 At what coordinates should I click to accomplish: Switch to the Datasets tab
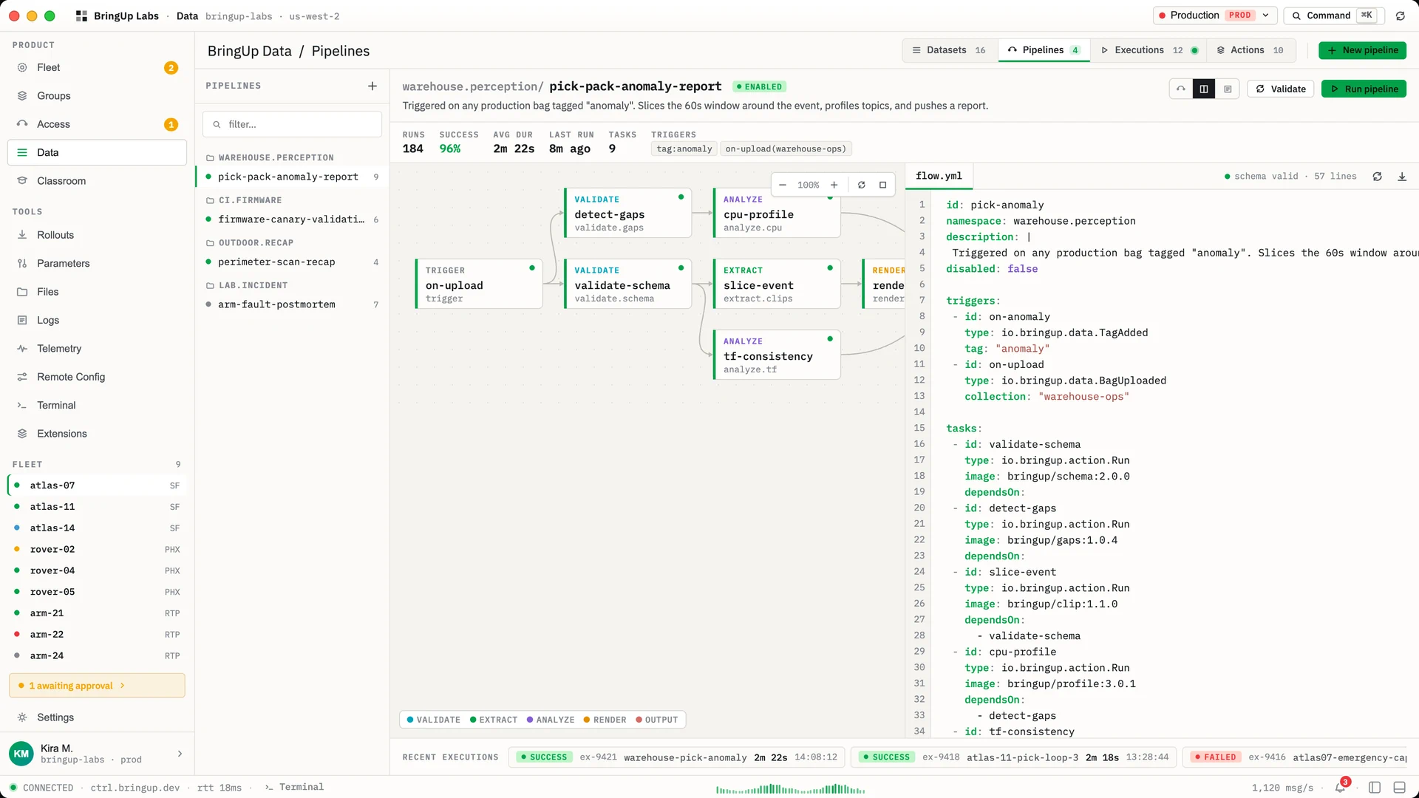pos(950,50)
